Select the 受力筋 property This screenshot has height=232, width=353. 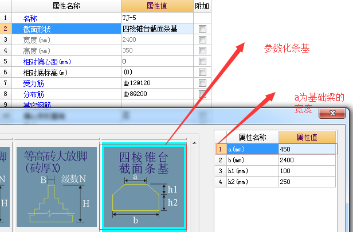(66, 83)
